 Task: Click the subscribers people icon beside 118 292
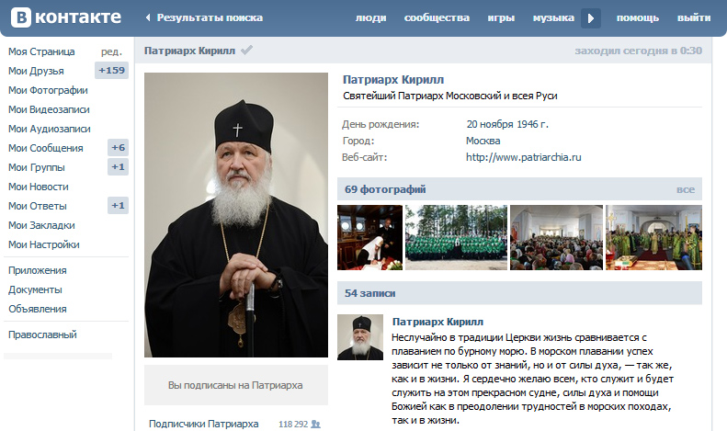[316, 424]
